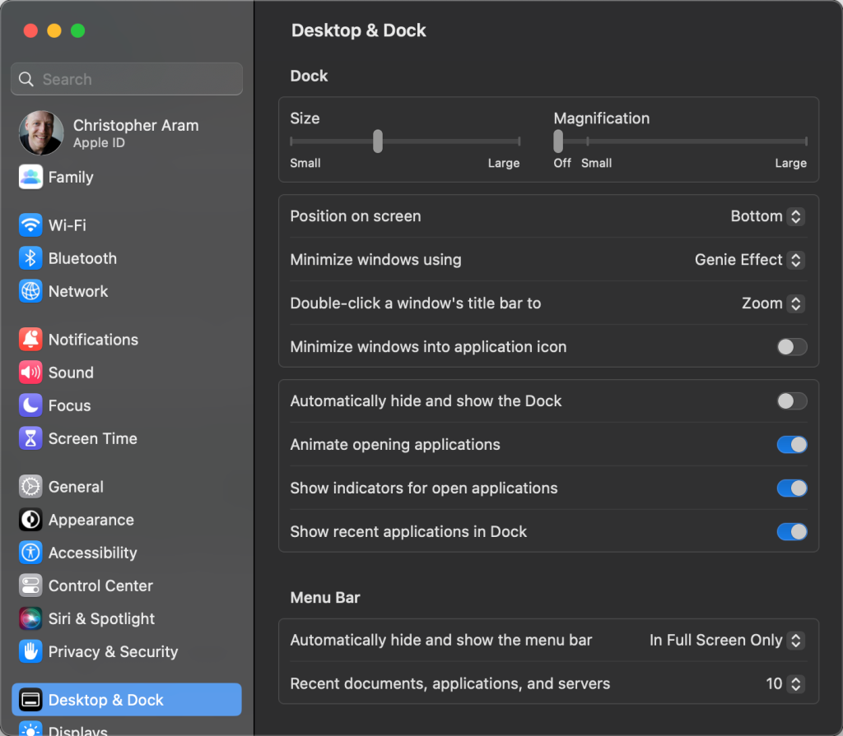Open Bluetooth settings via its icon
Viewport: 843px width, 736px height.
[30, 258]
